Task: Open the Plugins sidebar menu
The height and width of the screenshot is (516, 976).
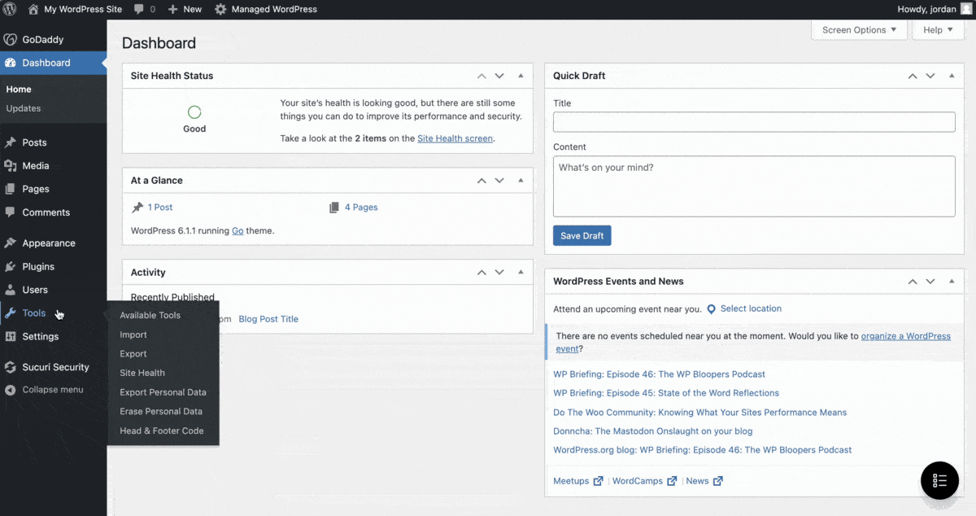Action: [x=38, y=266]
